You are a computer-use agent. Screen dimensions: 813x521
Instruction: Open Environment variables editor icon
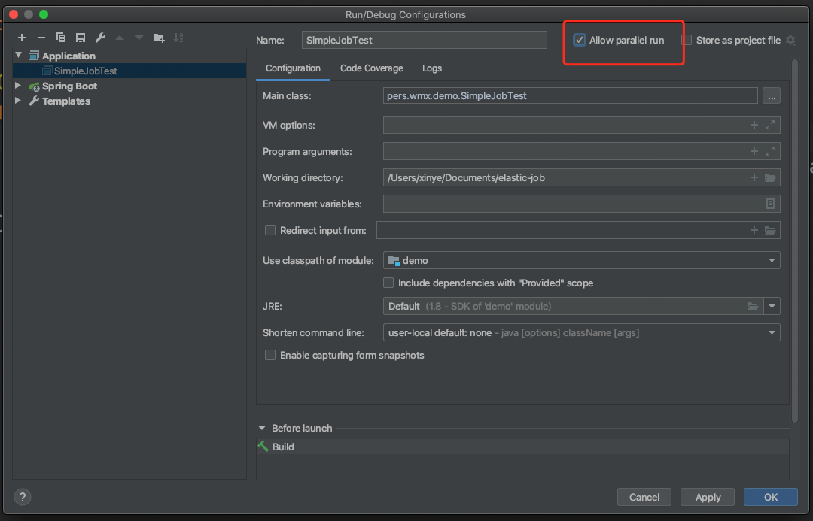click(x=770, y=204)
